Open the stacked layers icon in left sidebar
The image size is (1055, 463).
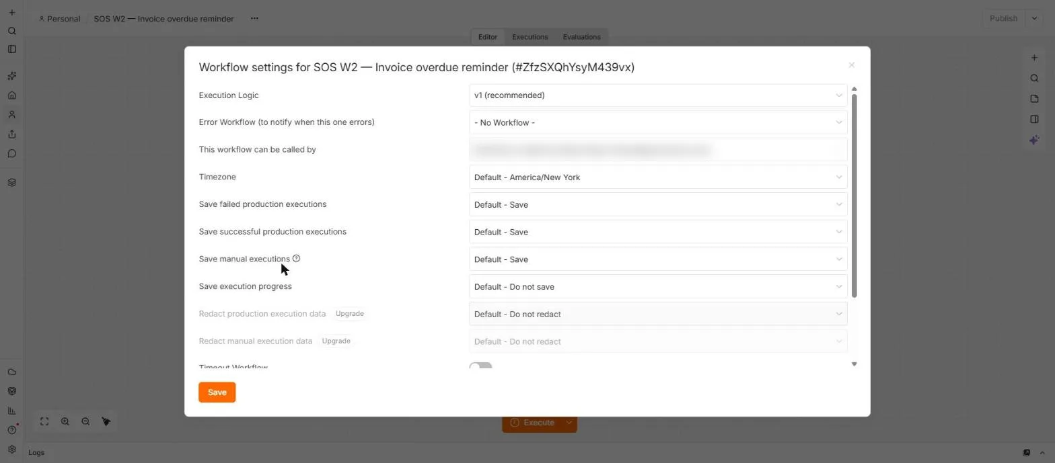point(11,182)
